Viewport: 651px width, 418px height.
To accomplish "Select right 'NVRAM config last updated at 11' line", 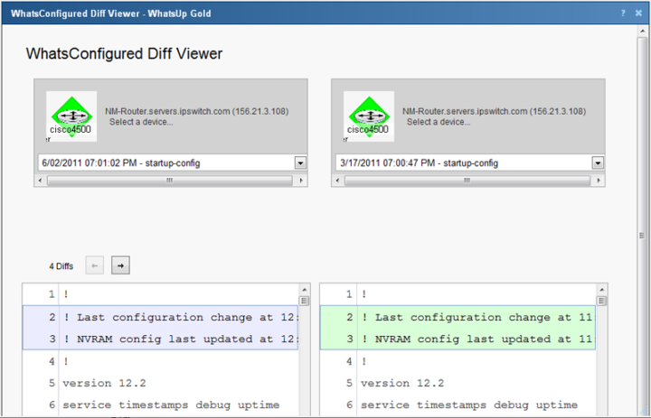I will pyautogui.click(x=458, y=339).
